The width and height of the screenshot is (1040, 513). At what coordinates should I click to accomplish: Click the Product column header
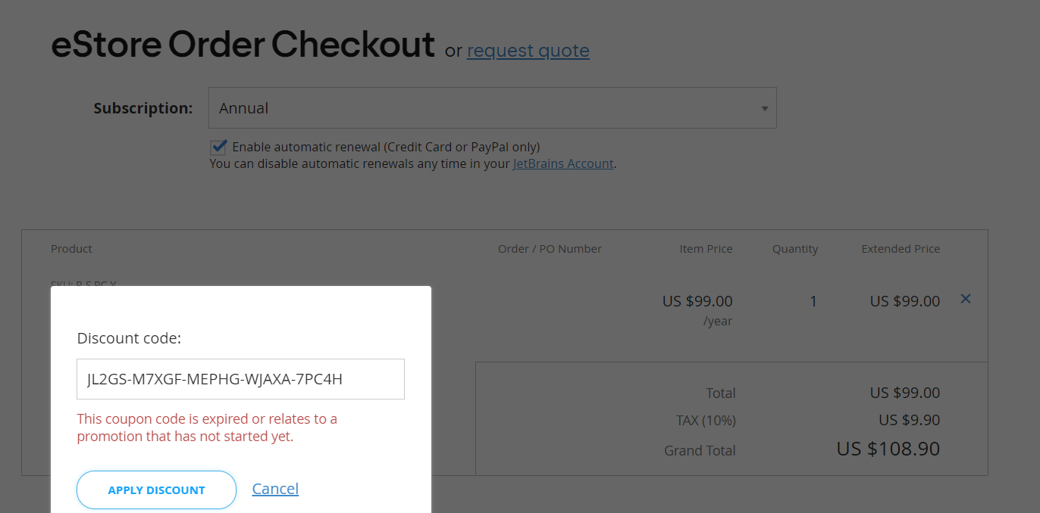pyautogui.click(x=71, y=249)
